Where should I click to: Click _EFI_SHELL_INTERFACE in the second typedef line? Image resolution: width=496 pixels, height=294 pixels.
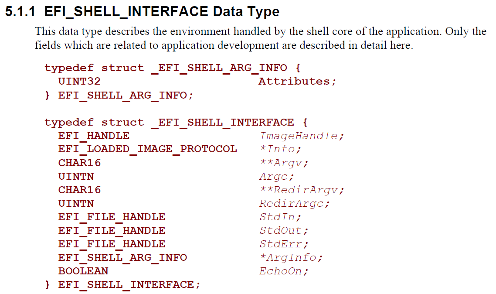[223, 123]
